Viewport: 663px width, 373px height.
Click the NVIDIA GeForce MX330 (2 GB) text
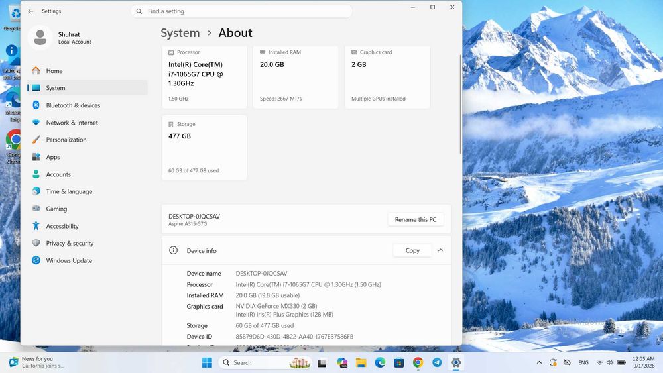click(276, 306)
